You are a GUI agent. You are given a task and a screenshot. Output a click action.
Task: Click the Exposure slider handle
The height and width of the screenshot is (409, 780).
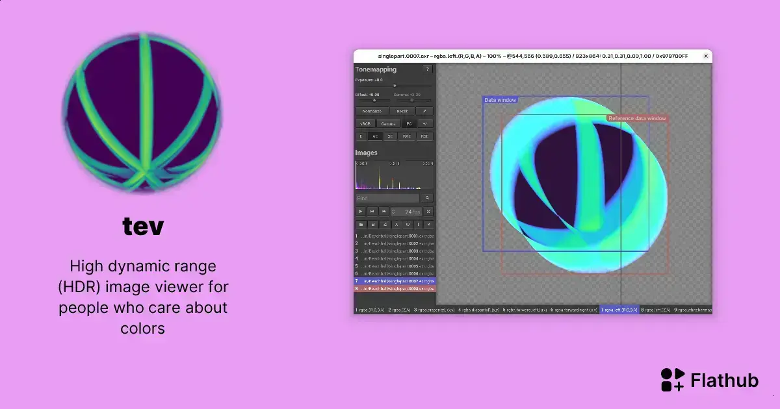[395, 86]
